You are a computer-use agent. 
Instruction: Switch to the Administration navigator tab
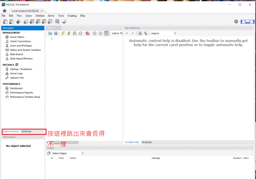(x=11, y=131)
